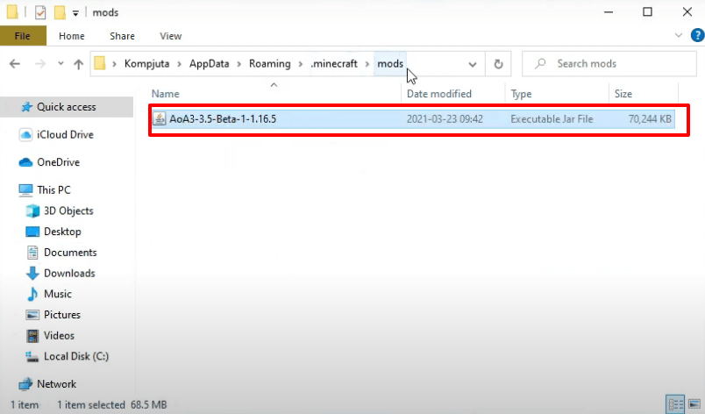Collapse or expand the ribbon chevron
705x414 pixels.
coord(679,35)
